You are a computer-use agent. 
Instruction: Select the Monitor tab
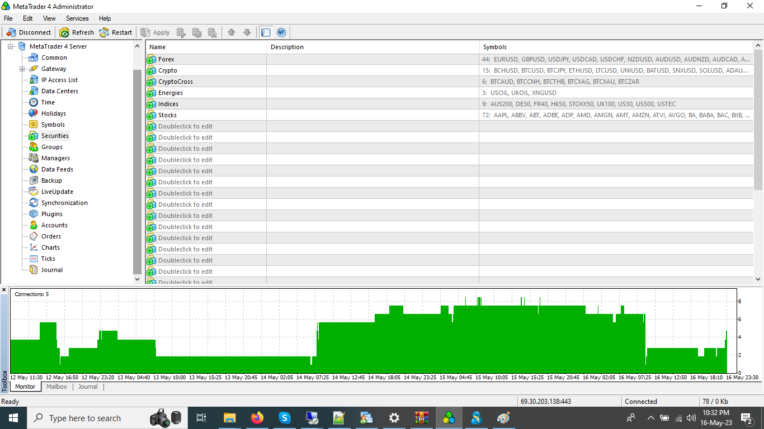point(25,387)
